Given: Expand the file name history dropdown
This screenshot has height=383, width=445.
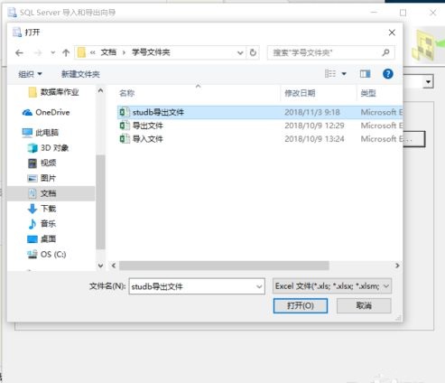Looking at the screenshot, I should pos(259,286).
